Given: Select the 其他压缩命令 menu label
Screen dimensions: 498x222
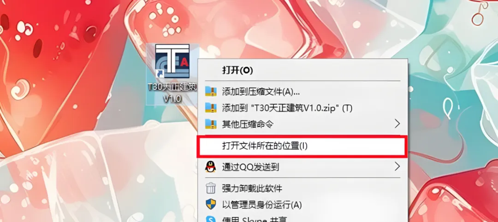Looking at the screenshot, I should click(248, 124).
